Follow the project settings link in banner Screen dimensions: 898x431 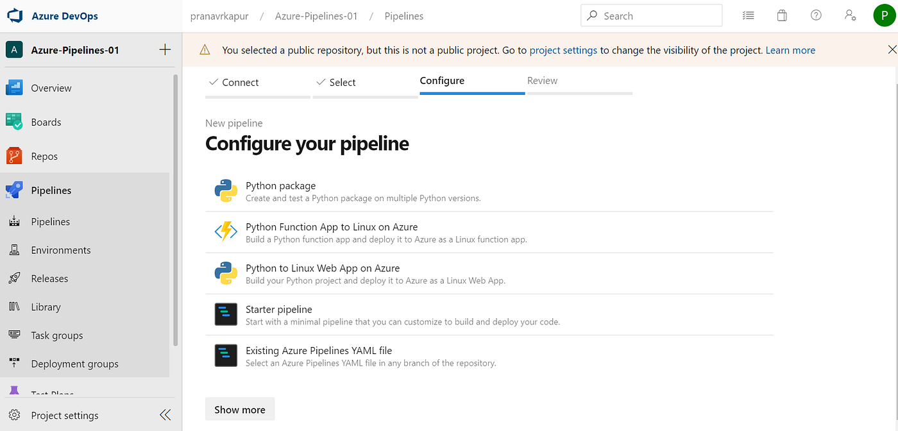563,50
